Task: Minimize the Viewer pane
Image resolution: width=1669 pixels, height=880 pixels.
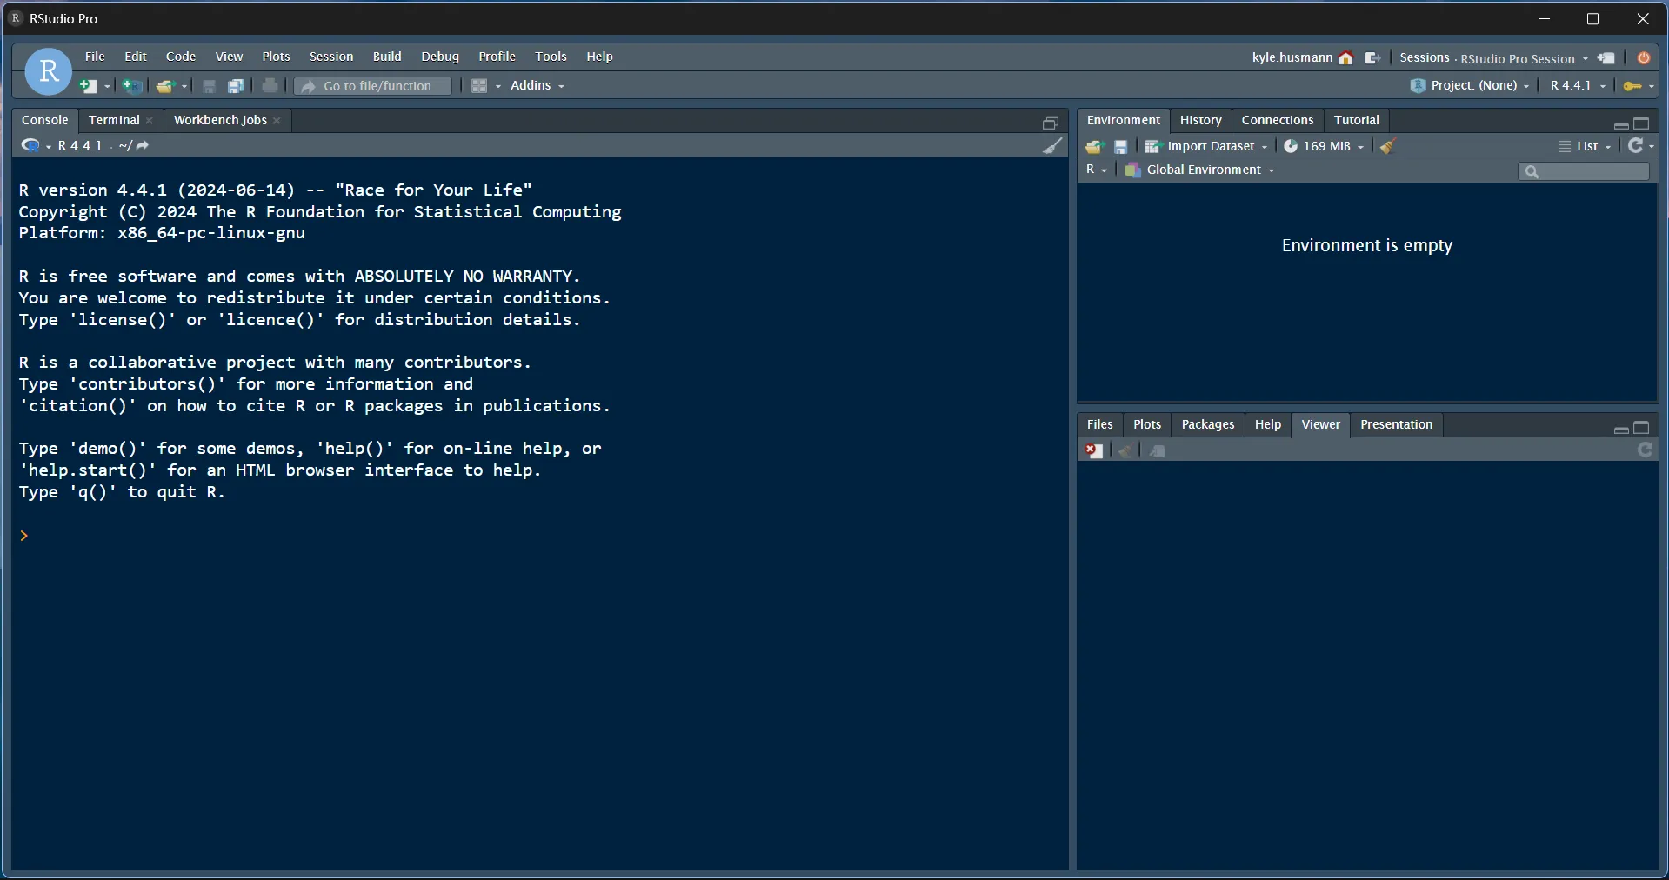Action: [x=1621, y=429]
